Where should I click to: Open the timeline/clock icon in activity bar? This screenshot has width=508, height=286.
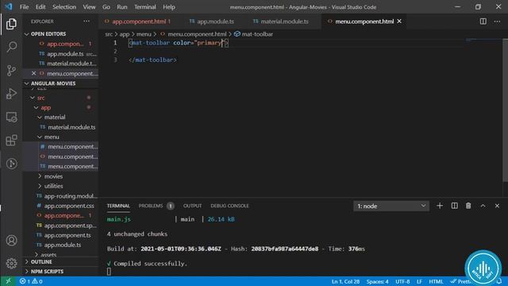pyautogui.click(x=11, y=164)
